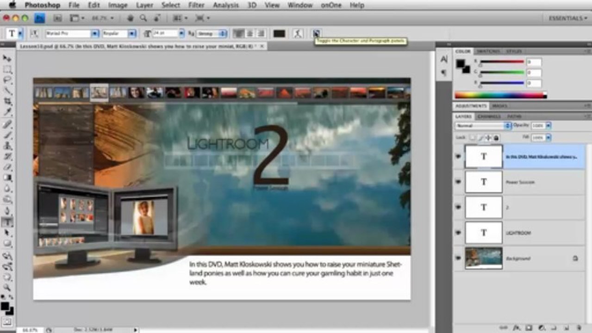Click the text color swatch in options bar
592x333 pixels.
[x=279, y=33]
